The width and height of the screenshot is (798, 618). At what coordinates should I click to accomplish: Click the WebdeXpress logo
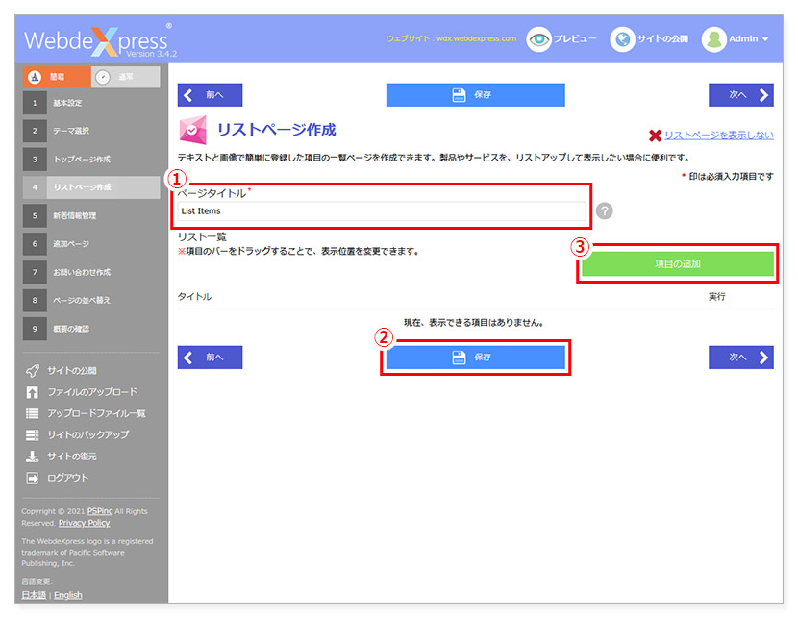(100, 40)
